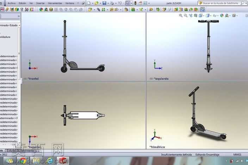Viewport: 248px width, 165px height.
Task: Select the Soldadura tree item
Action: click(5, 37)
